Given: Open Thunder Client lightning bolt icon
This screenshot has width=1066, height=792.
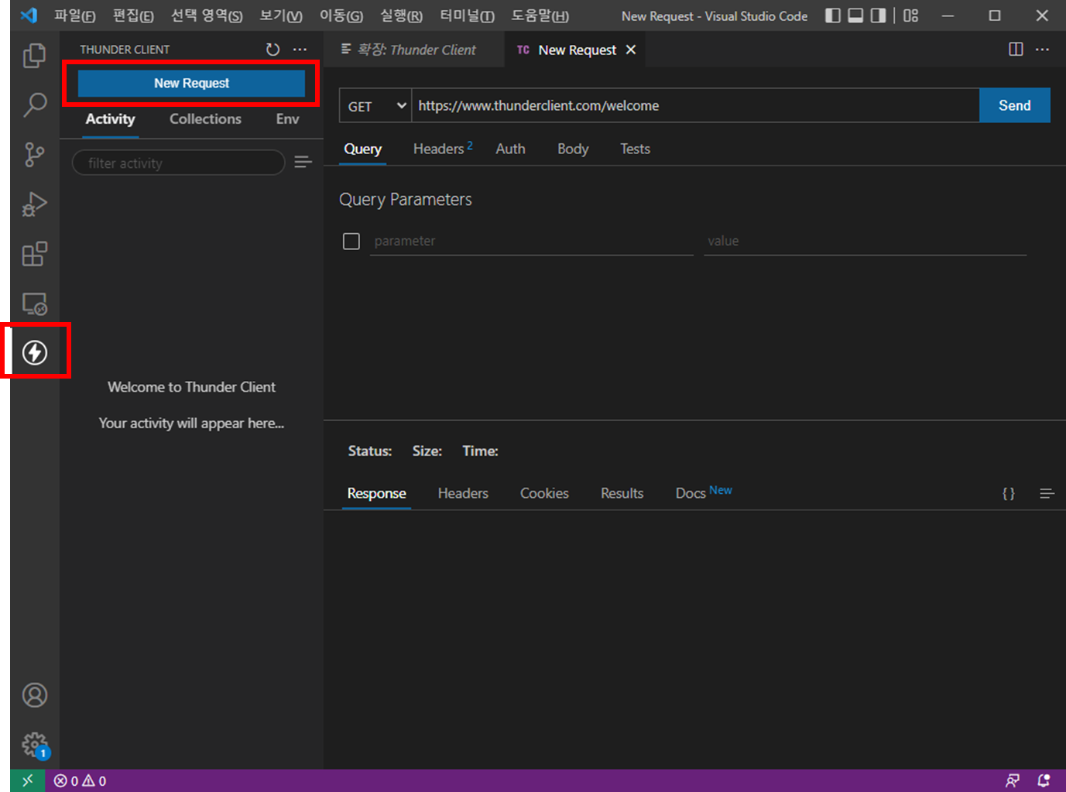Looking at the screenshot, I should (35, 353).
